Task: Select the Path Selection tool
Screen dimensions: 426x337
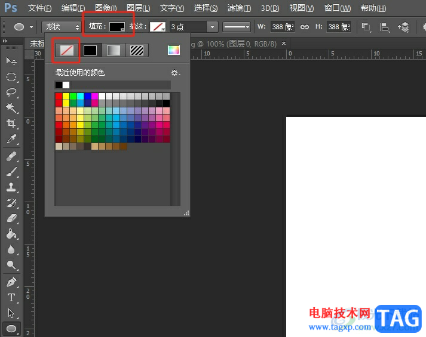Action: pyautogui.click(x=11, y=313)
